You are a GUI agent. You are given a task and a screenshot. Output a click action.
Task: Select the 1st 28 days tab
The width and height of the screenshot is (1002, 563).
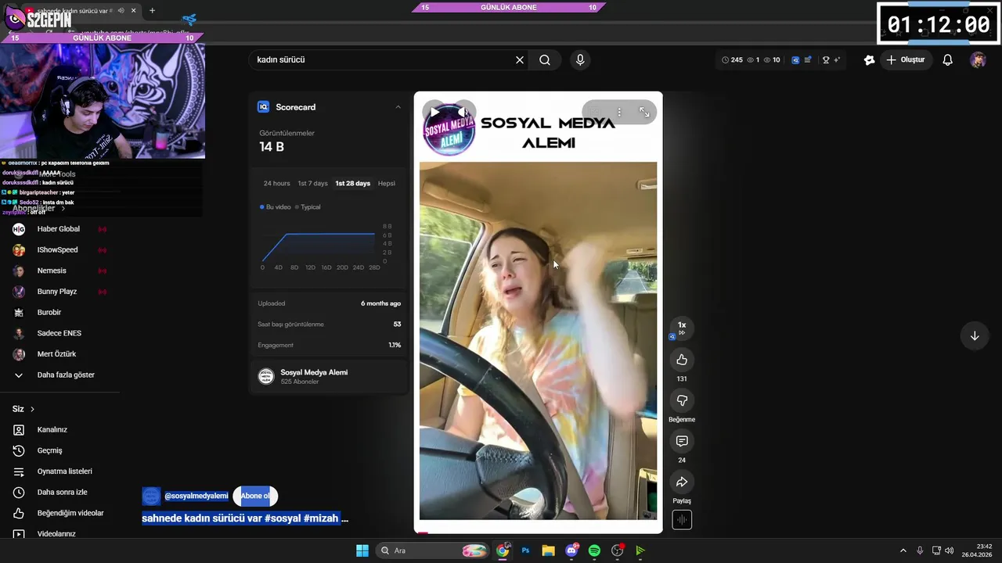tap(352, 183)
